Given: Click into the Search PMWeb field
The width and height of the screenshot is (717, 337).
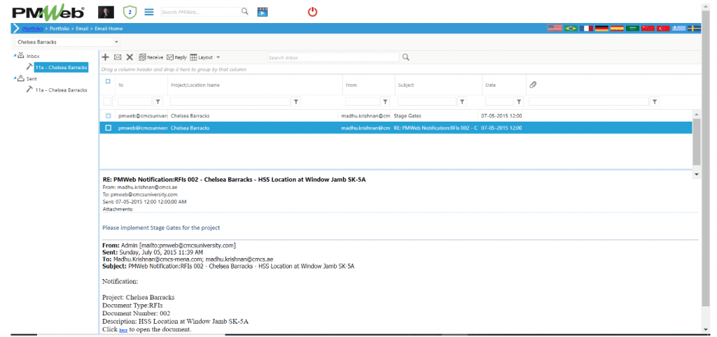Looking at the screenshot, I should tap(201, 13).
